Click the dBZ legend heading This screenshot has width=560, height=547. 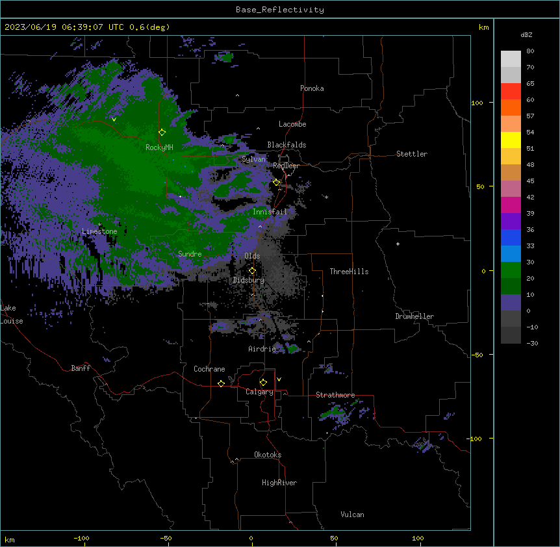526,34
